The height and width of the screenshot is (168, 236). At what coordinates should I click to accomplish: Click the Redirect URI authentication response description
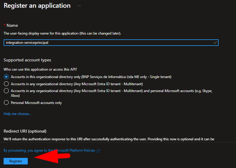(x=109, y=139)
